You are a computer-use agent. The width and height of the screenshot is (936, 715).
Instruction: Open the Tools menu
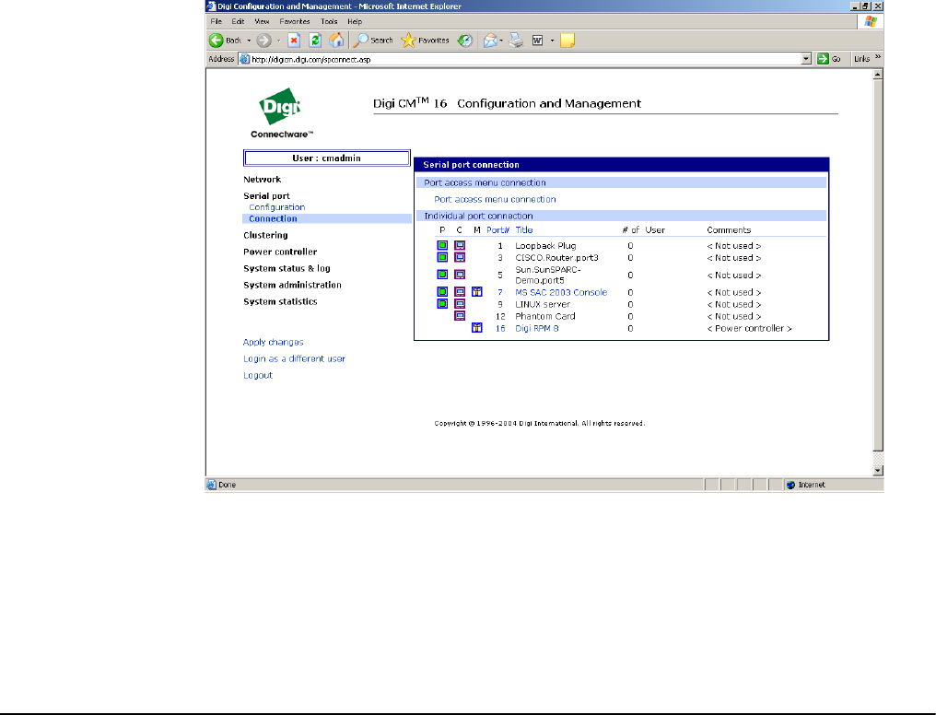coord(329,21)
